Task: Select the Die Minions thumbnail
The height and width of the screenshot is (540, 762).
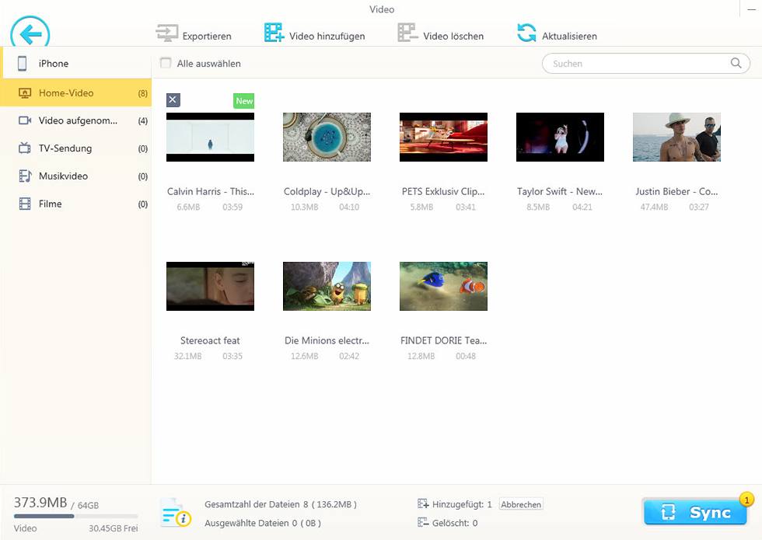Action: point(327,286)
